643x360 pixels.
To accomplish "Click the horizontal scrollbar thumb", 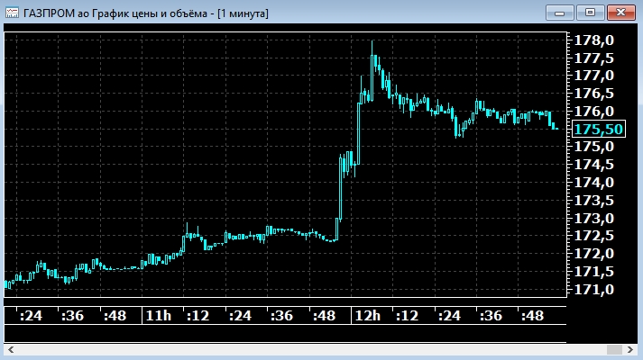I will [x=616, y=349].
